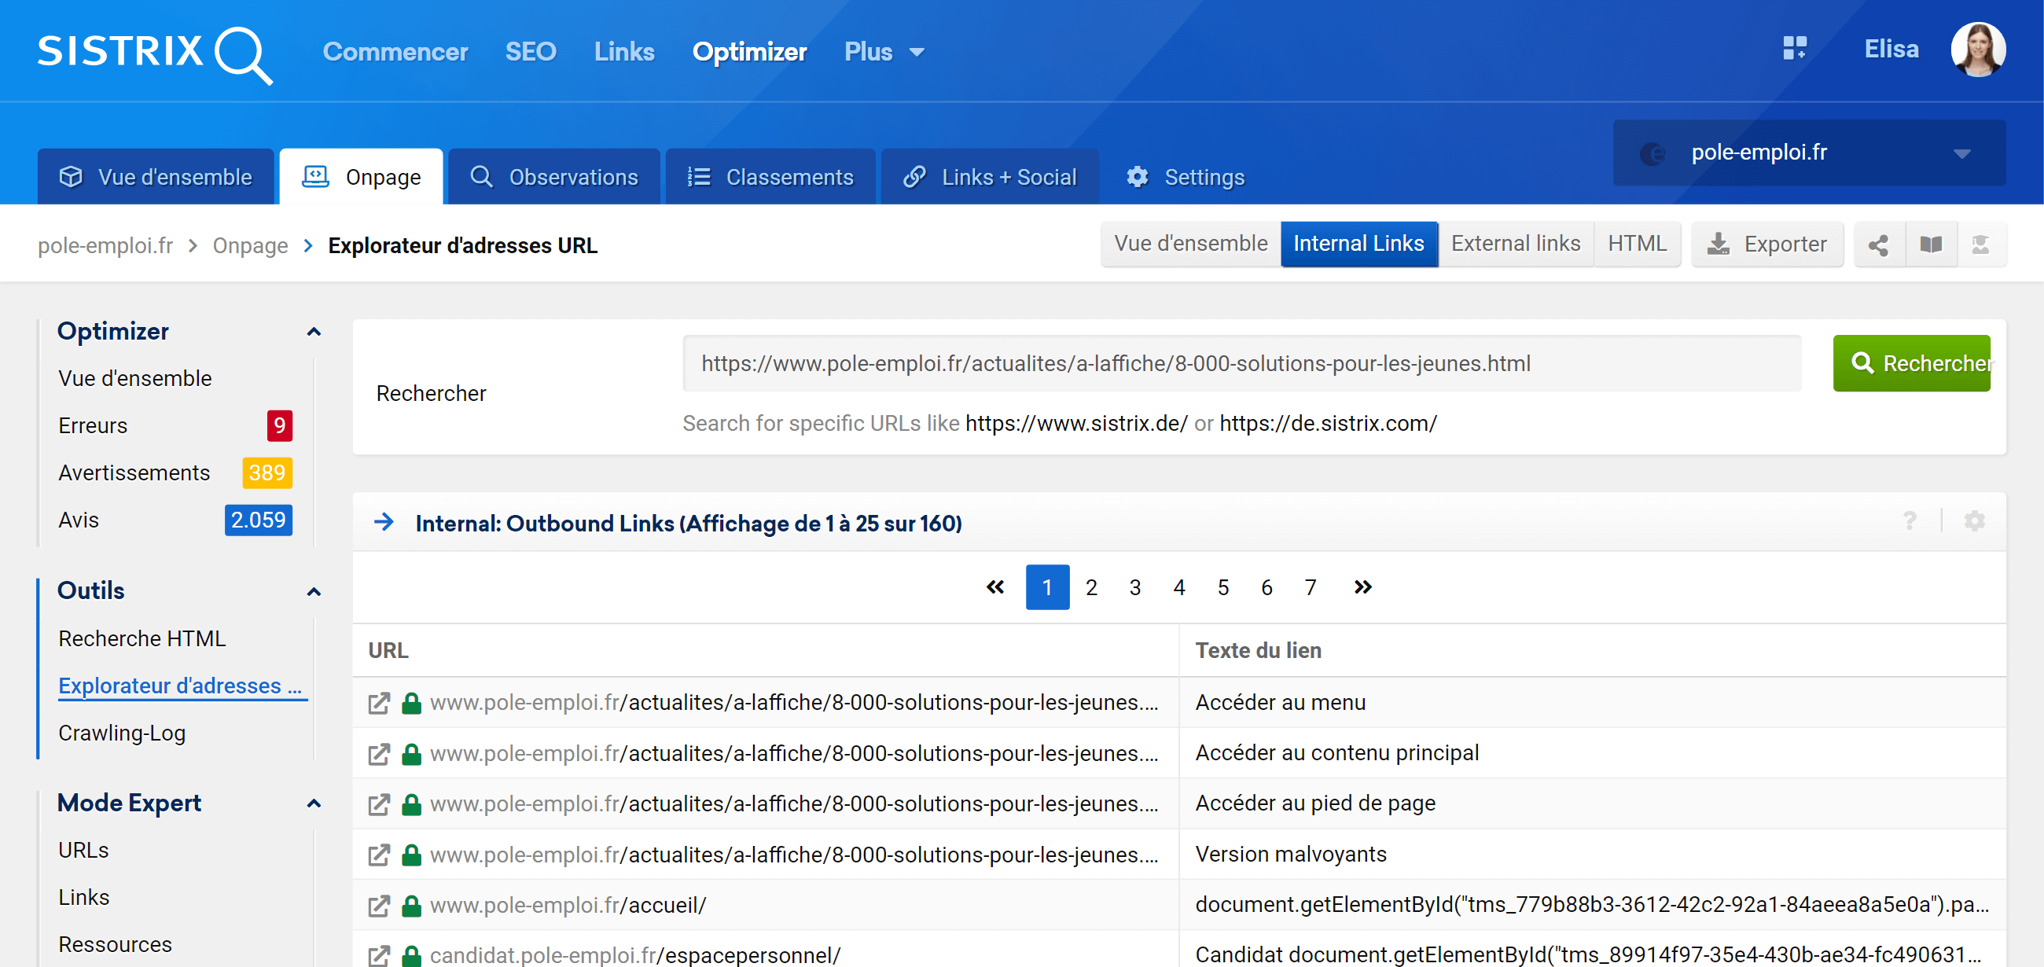2044x967 pixels.
Task: Click the Exporter download button
Action: pos(1767,245)
